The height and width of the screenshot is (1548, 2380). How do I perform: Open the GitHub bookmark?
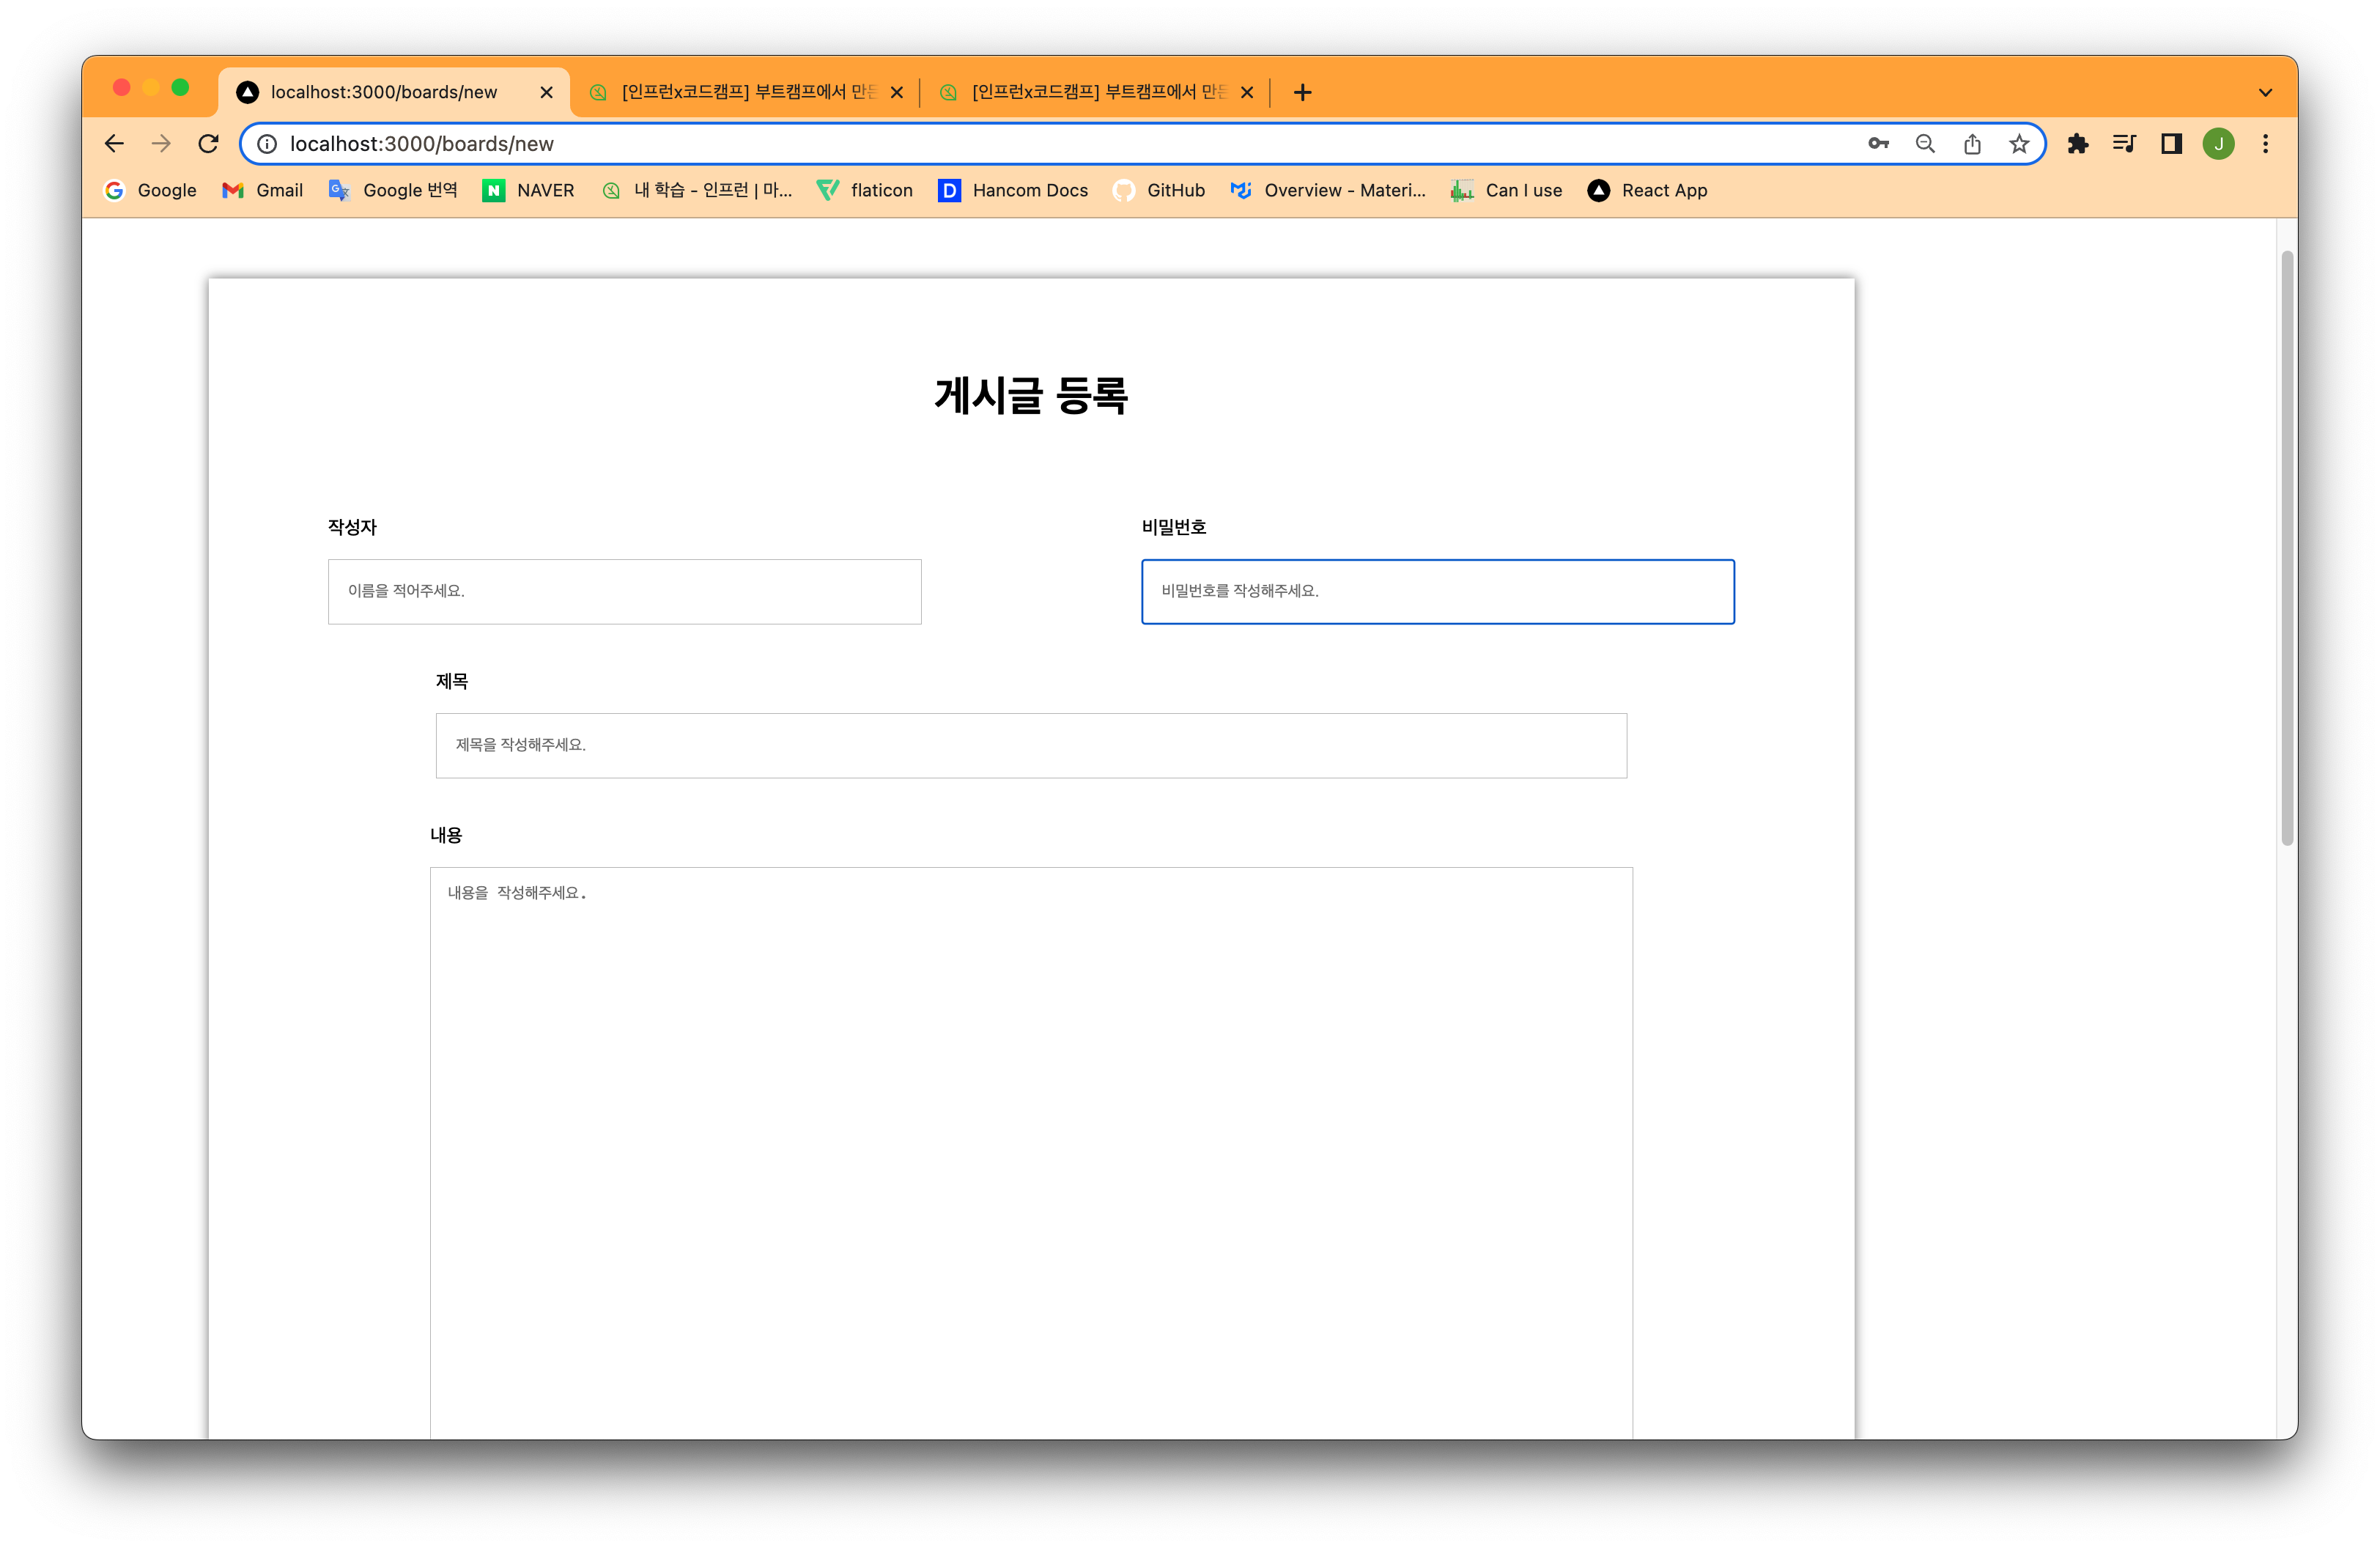[x=1158, y=190]
